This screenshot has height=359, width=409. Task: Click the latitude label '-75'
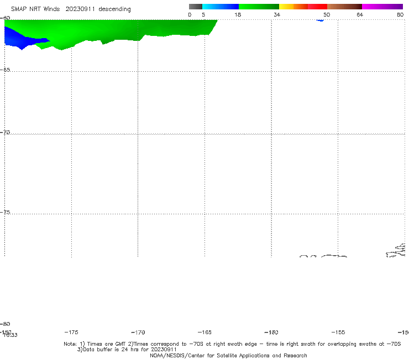5,212
